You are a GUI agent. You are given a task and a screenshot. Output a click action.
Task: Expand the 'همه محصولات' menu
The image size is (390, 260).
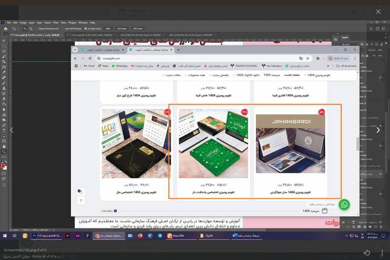tap(195, 75)
